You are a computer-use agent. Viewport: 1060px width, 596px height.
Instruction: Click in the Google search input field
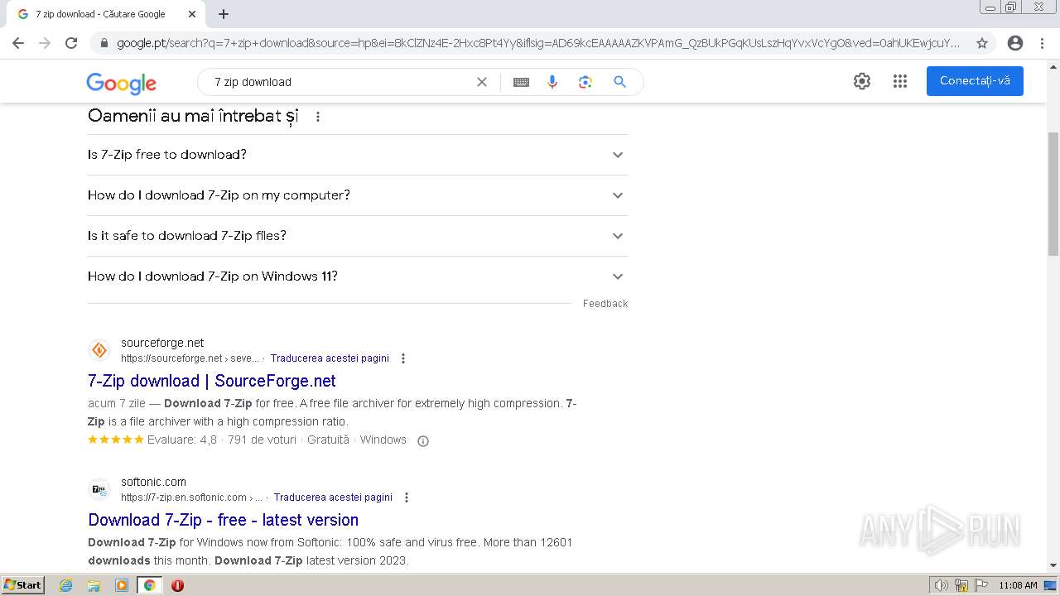tap(340, 82)
